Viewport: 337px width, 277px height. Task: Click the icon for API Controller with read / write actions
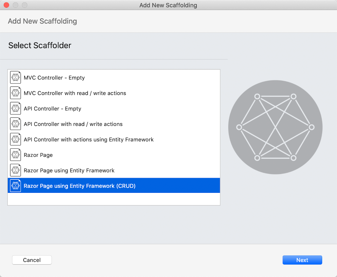coord(15,124)
